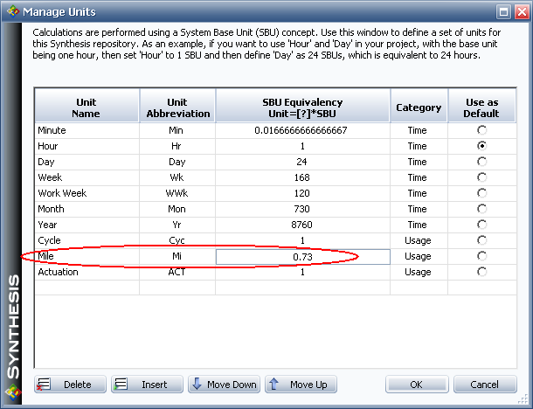Set Minute as the default unit

(481, 130)
